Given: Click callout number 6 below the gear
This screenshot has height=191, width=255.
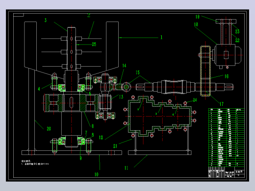Looking at the screenshot, I should [x=93, y=126].
